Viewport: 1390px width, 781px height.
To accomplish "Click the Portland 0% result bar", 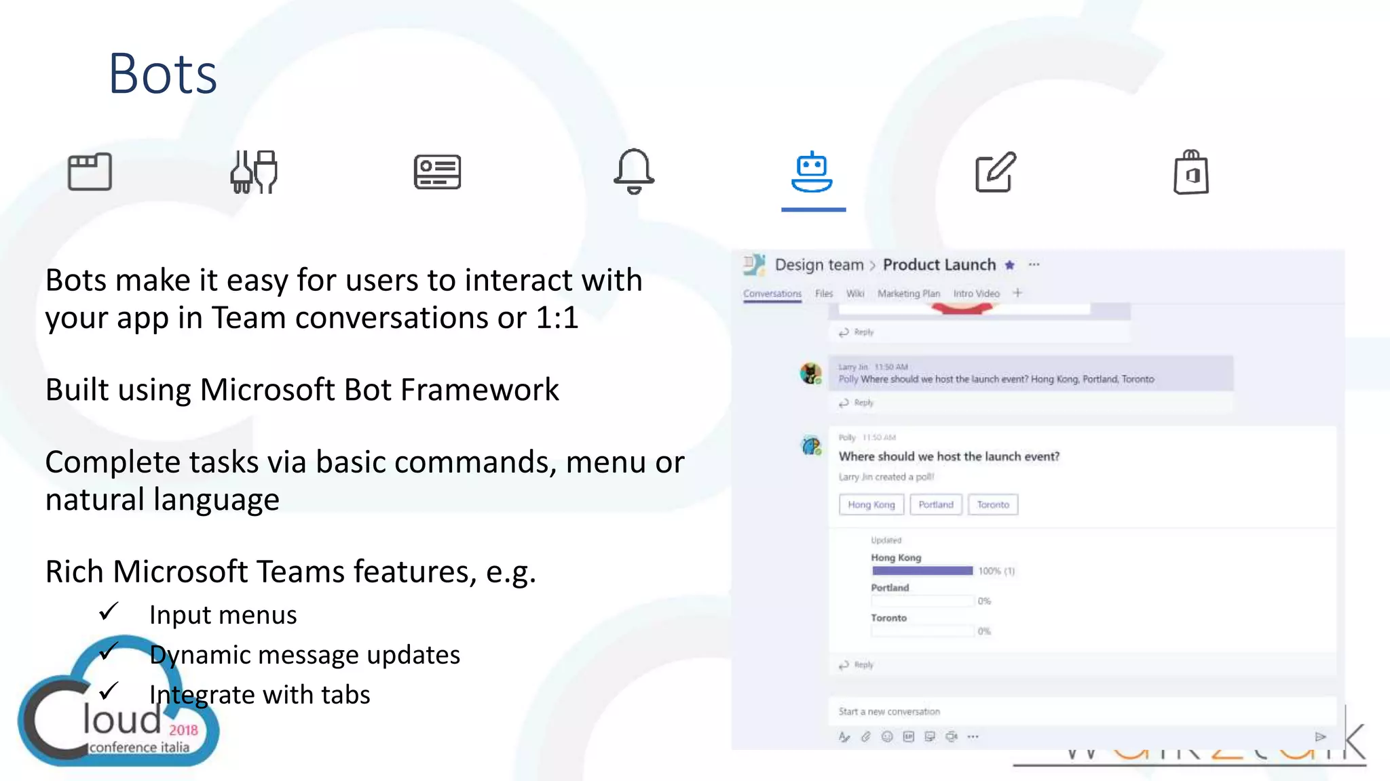I will coord(922,601).
